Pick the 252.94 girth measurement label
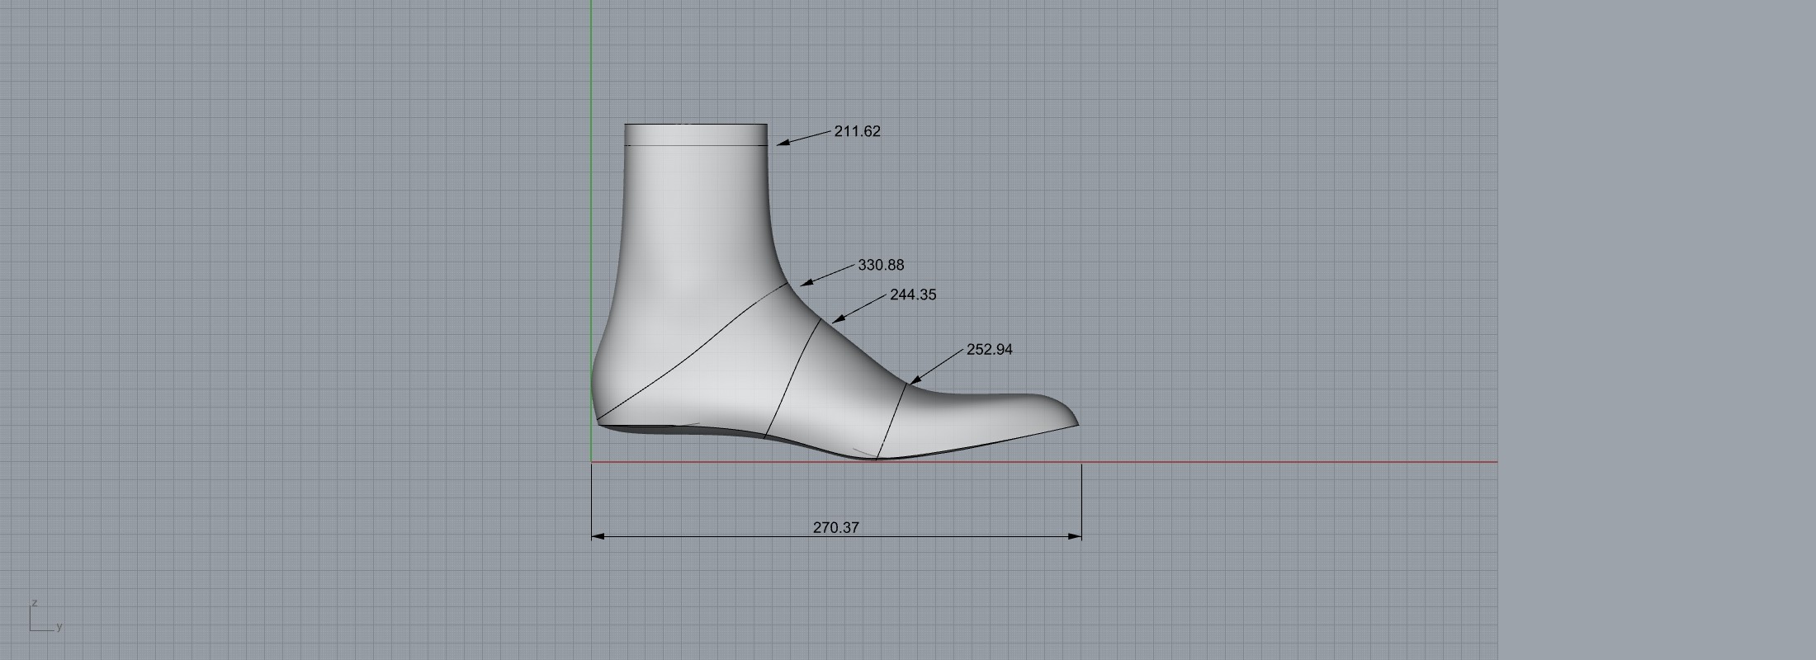Image resolution: width=1816 pixels, height=660 pixels. click(989, 350)
